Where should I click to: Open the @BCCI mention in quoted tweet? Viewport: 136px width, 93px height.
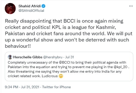(65, 62)
